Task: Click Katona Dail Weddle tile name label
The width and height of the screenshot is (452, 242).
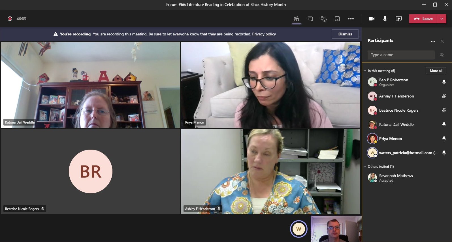Action: [20, 122]
